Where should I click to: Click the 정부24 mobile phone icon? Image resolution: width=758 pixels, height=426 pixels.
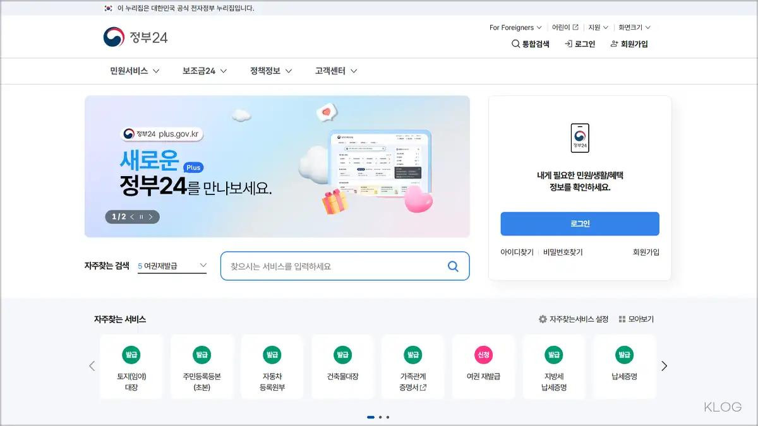580,138
